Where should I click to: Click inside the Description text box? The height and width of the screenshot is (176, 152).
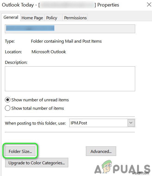[70, 79]
